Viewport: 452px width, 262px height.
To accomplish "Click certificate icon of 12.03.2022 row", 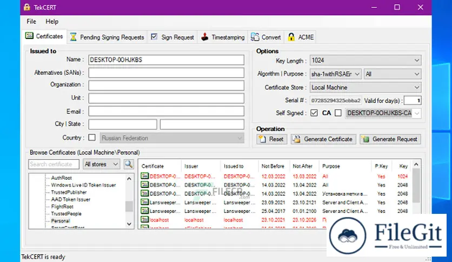I will (145, 176).
